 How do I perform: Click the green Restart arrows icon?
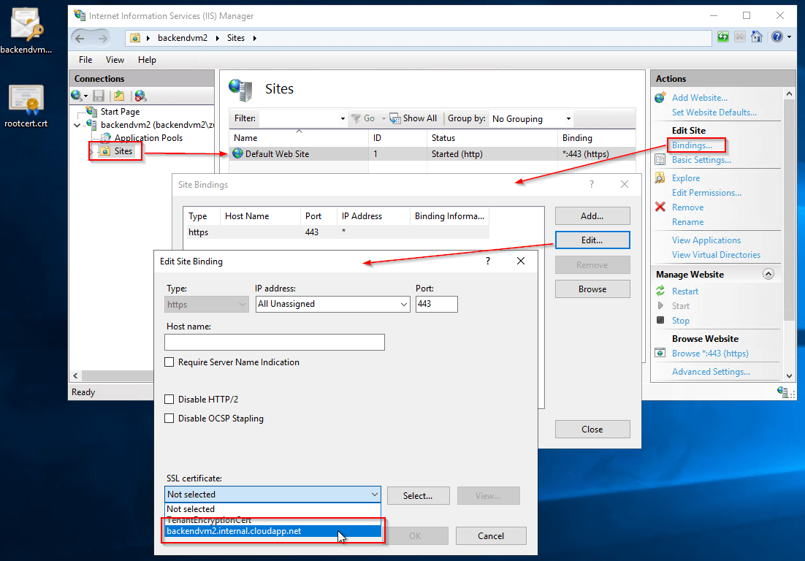point(660,291)
